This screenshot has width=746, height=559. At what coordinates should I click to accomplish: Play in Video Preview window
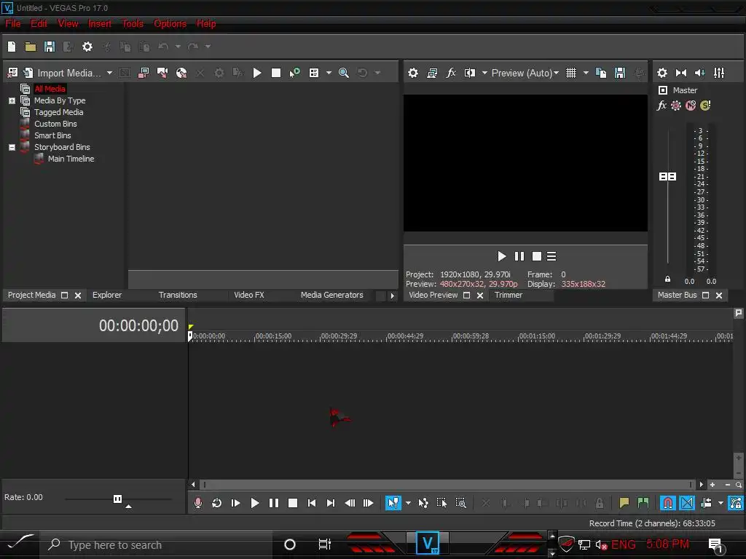(501, 257)
